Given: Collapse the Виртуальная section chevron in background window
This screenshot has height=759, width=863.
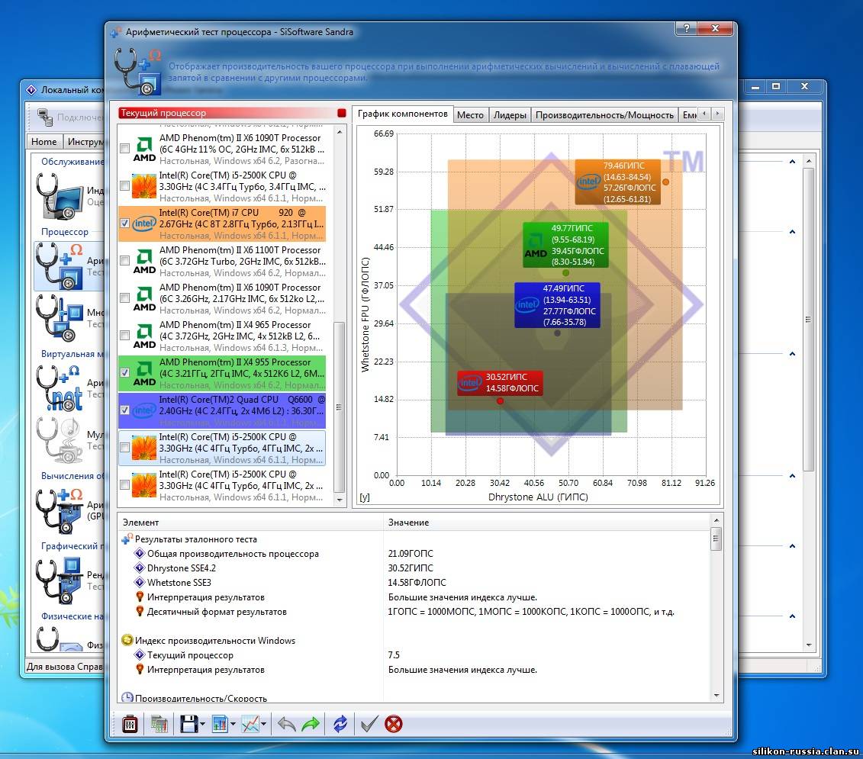Looking at the screenshot, I should click(792, 354).
